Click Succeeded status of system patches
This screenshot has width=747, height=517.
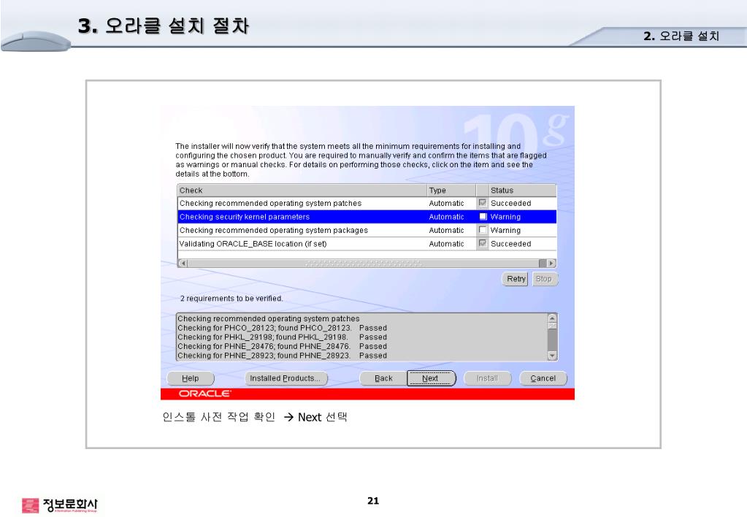(510, 204)
